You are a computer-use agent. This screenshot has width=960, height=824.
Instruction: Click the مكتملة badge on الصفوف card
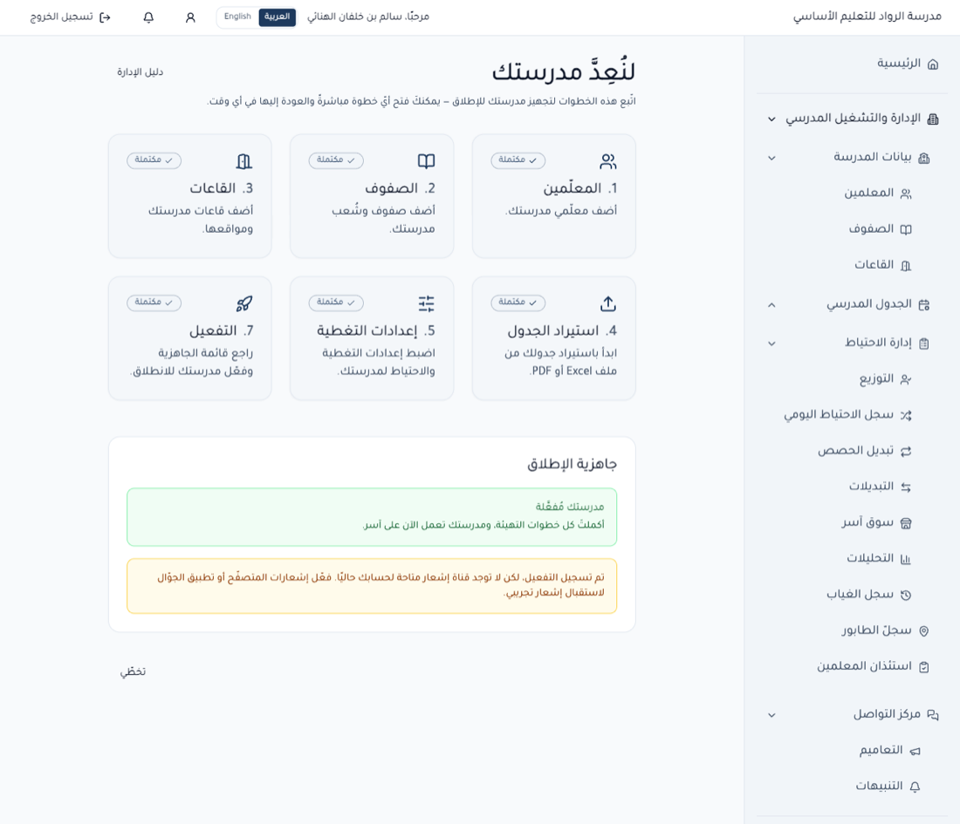pos(336,160)
